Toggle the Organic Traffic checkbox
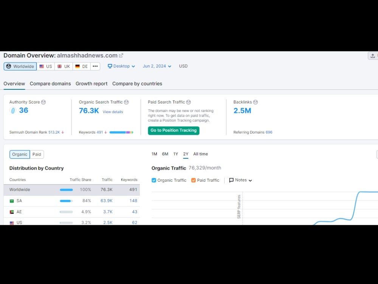 point(154,180)
